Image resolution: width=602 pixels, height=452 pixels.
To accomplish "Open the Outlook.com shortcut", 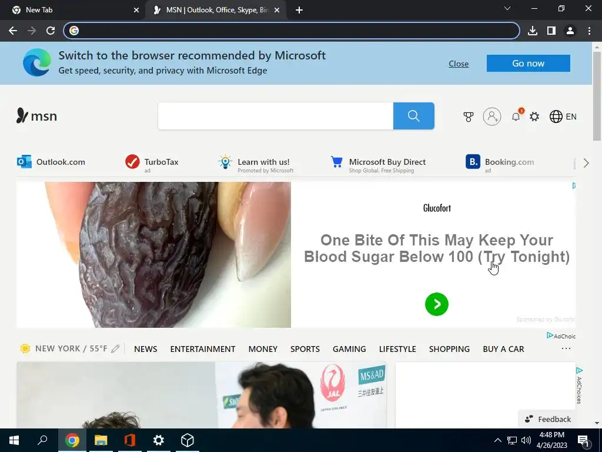I will 51,162.
